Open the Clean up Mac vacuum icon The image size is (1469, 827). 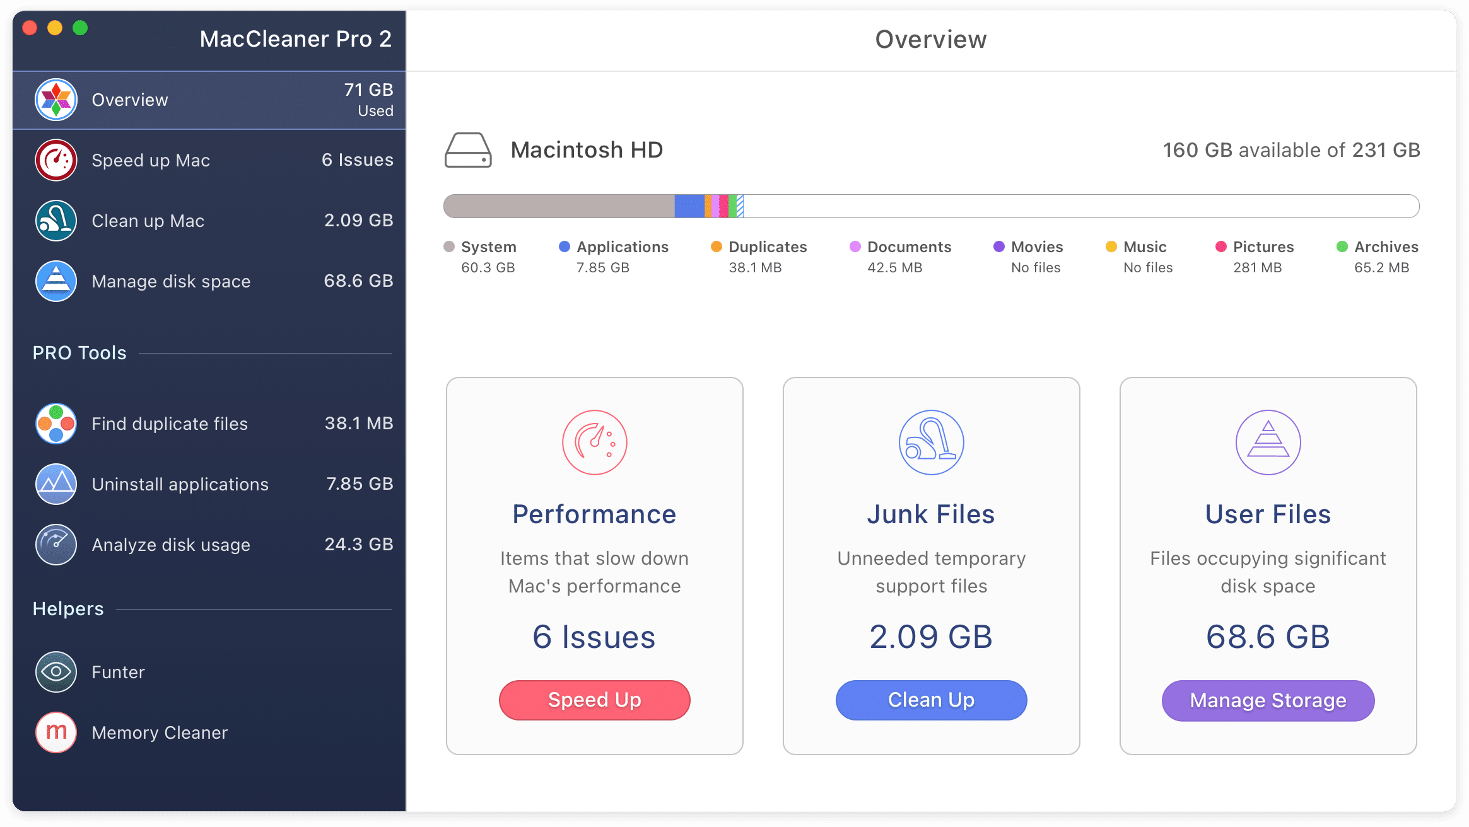pos(56,220)
